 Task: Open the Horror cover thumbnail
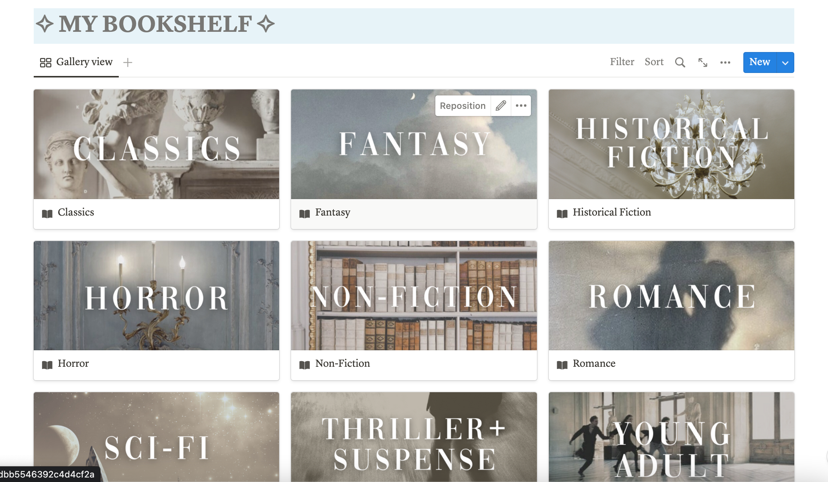156,296
